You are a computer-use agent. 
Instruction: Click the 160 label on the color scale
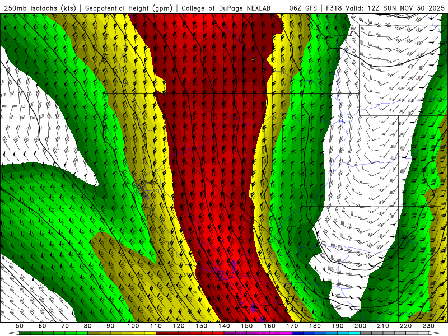point(269,326)
